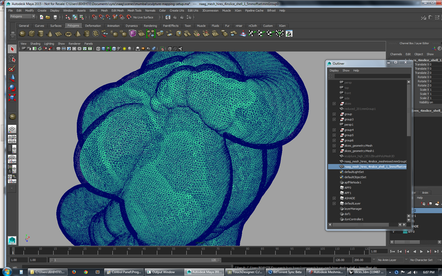442x276 pixels.
Task: Click the APF0 layer teal color swatch
Action: pyautogui.click(x=405, y=232)
